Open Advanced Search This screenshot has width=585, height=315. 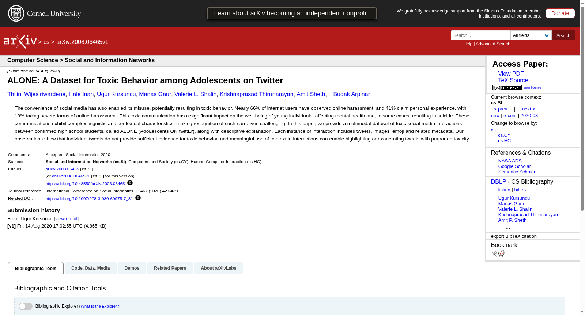493,44
